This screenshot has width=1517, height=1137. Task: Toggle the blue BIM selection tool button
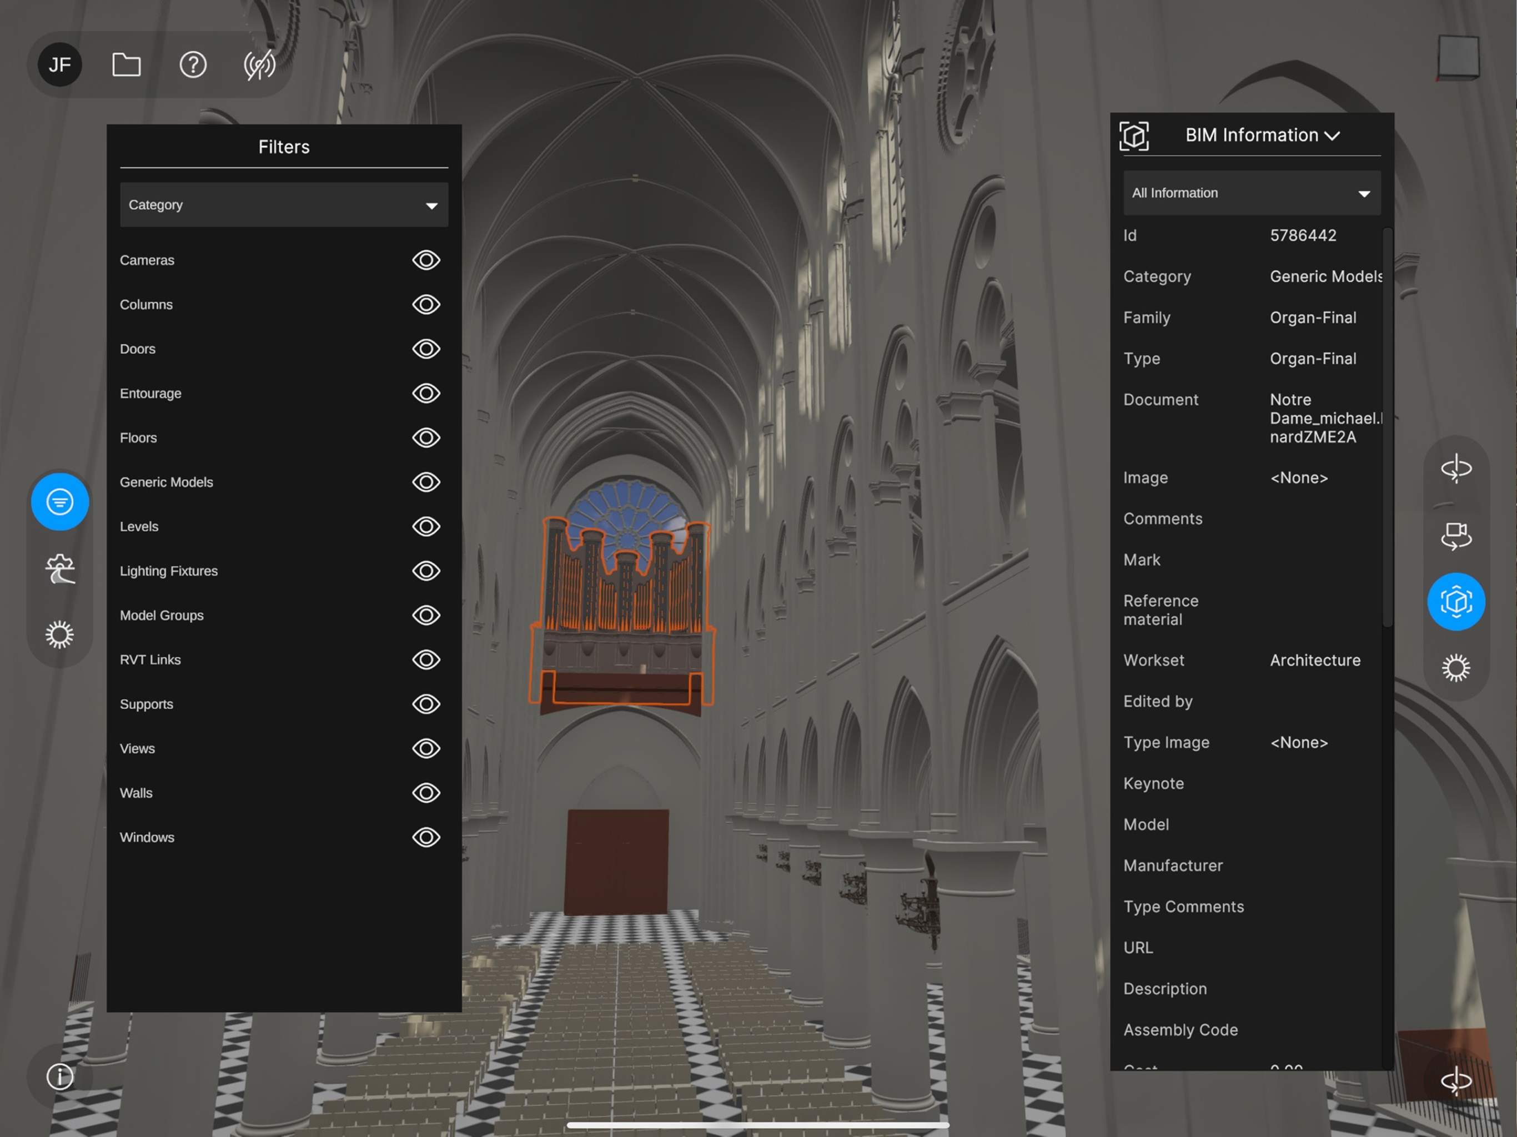pyautogui.click(x=1456, y=602)
